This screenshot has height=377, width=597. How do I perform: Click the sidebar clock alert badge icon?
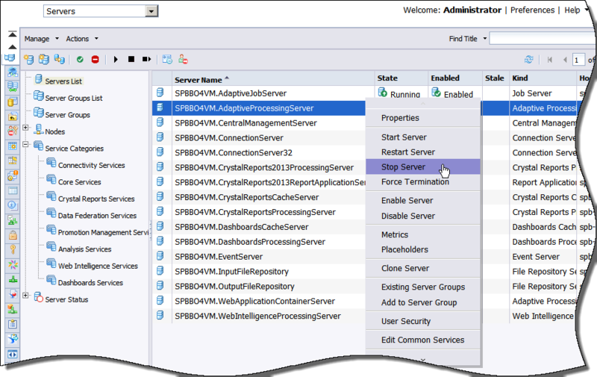pos(13,175)
